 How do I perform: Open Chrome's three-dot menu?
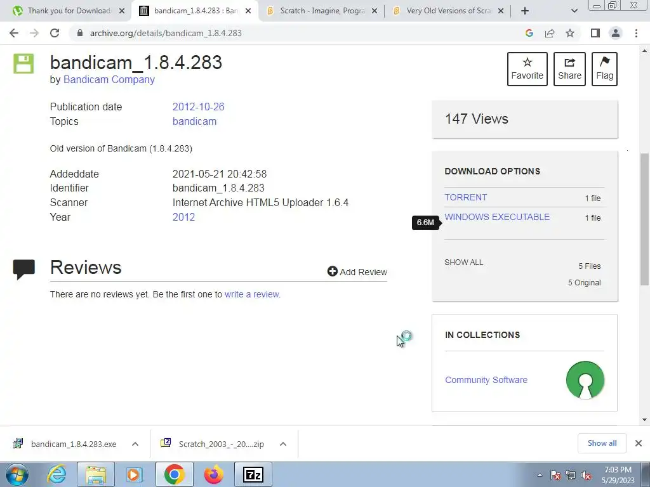[636, 33]
